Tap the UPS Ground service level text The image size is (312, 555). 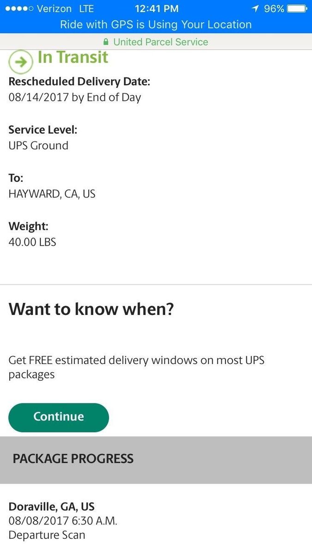click(x=38, y=146)
